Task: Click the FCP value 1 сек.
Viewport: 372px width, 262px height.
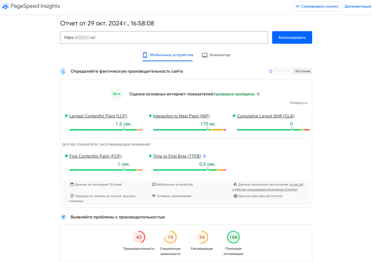Action: pos(124,164)
